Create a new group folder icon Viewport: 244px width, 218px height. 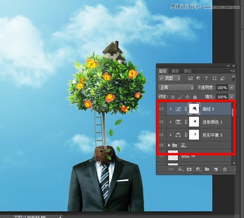click(207, 169)
